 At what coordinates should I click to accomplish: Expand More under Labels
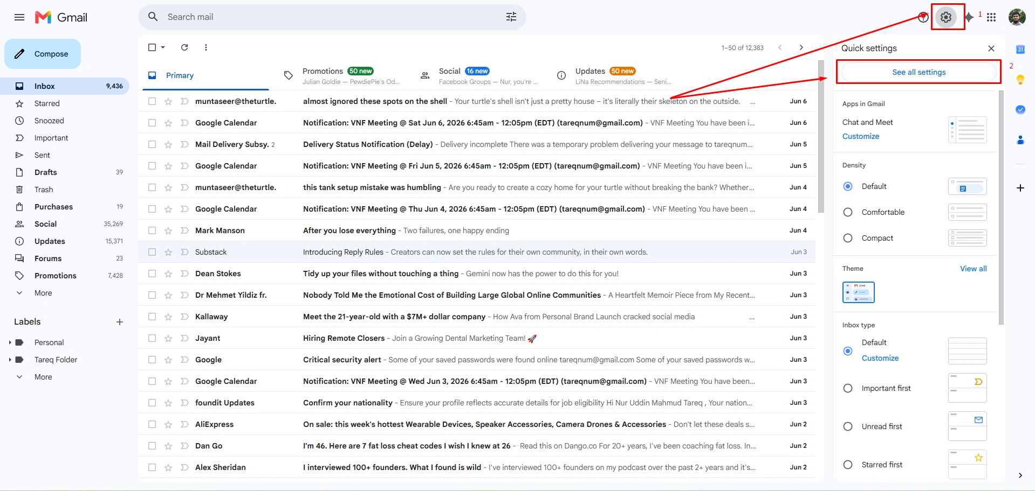43,377
